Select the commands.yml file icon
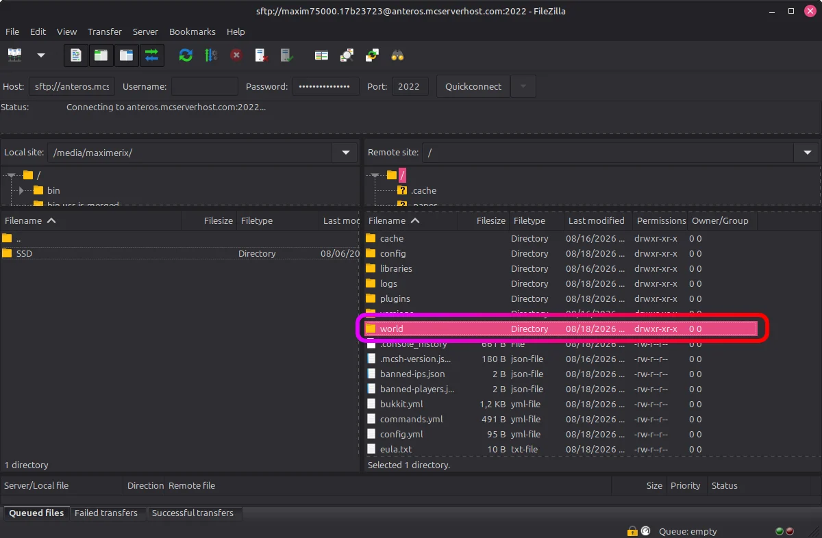This screenshot has width=822, height=538. pyautogui.click(x=371, y=419)
